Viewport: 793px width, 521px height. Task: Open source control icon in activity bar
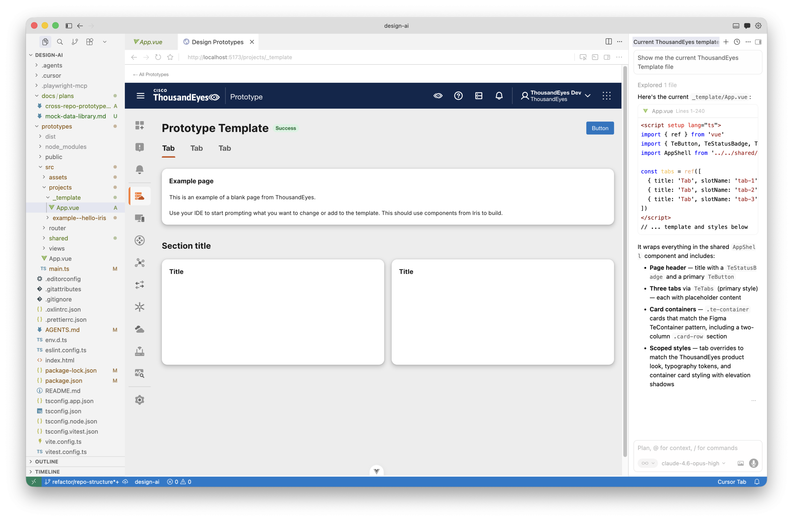click(x=75, y=42)
